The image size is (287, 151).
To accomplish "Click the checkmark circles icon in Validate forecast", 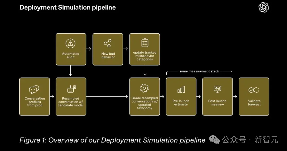I will click(254, 90).
